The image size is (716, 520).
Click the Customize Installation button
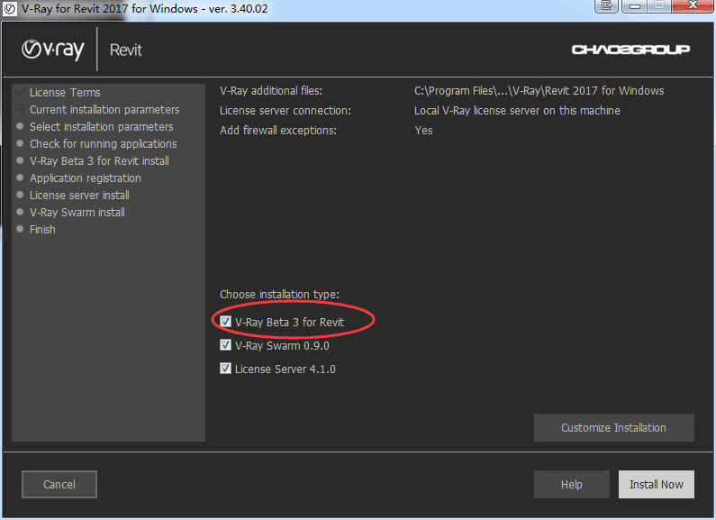[x=613, y=428]
